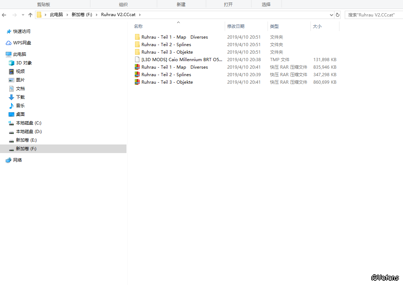The height and width of the screenshot is (285, 403).
Task: Click RAR icon of Teil 1 - Map Diverses
Action: (x=137, y=67)
